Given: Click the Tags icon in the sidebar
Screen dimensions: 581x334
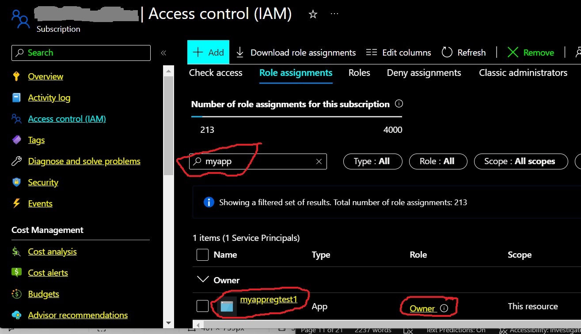Looking at the screenshot, I should pyautogui.click(x=16, y=140).
